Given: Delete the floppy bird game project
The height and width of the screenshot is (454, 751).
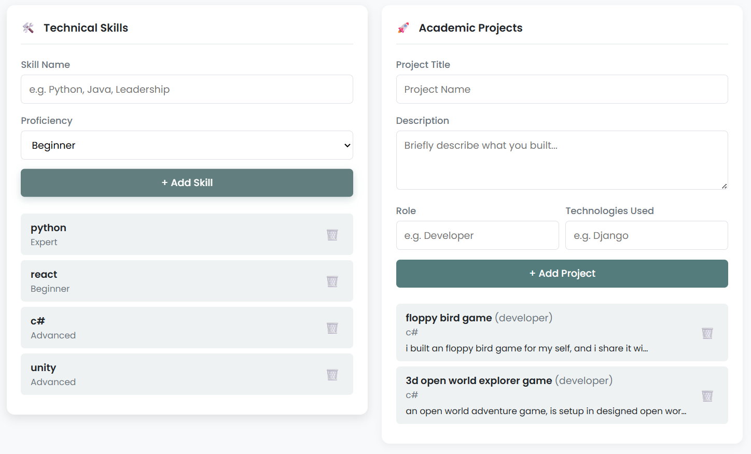Looking at the screenshot, I should 707,333.
